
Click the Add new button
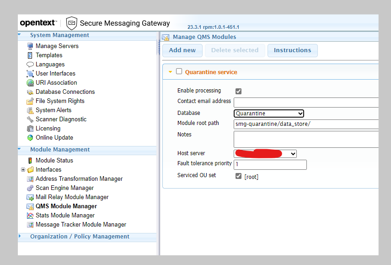(x=182, y=50)
